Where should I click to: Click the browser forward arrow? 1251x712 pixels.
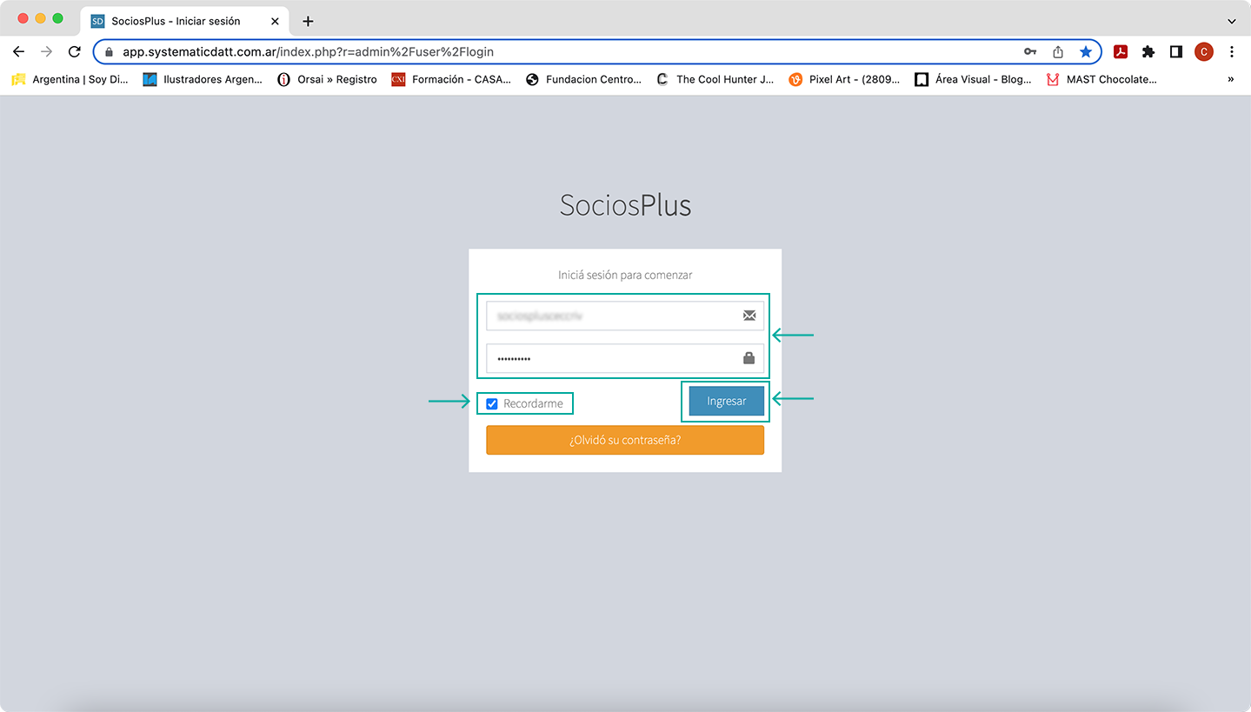[x=47, y=52]
